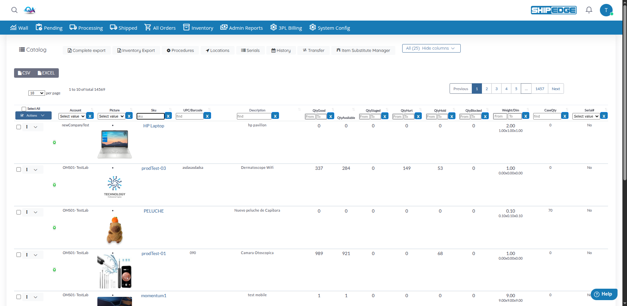Go to the Next page
627x306 pixels.
pyautogui.click(x=556, y=89)
